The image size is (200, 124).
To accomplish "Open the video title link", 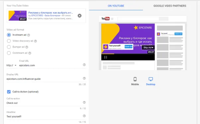I will pos(50,13).
